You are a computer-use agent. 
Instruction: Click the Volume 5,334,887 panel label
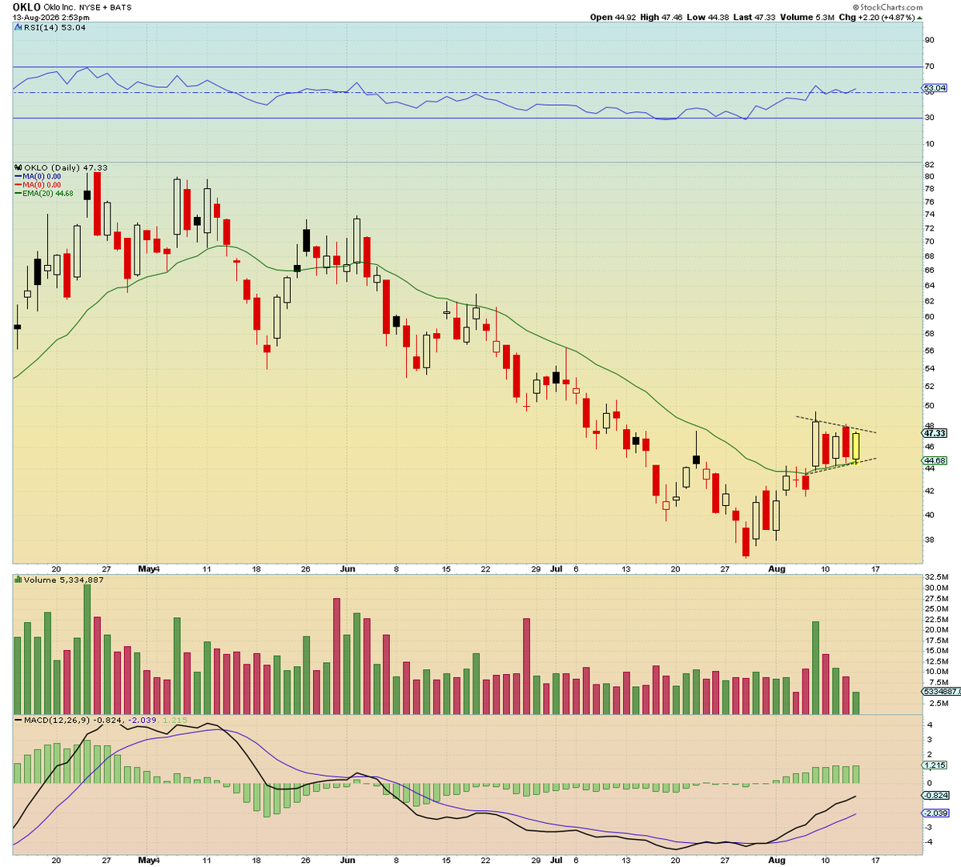click(63, 580)
